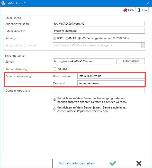
Task: Click the Domain (optional) field
Action: coord(99,90)
